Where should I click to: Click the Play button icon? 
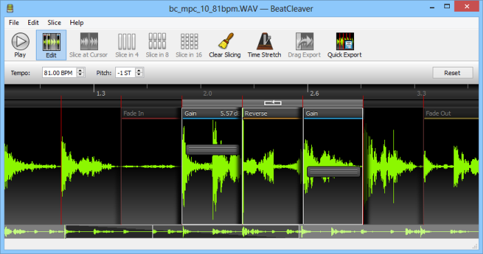pyautogui.click(x=20, y=41)
